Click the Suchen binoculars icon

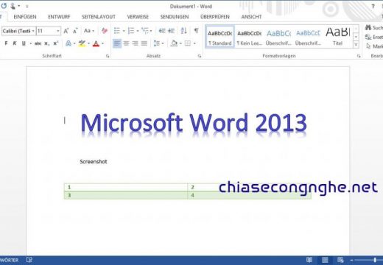click(368, 27)
